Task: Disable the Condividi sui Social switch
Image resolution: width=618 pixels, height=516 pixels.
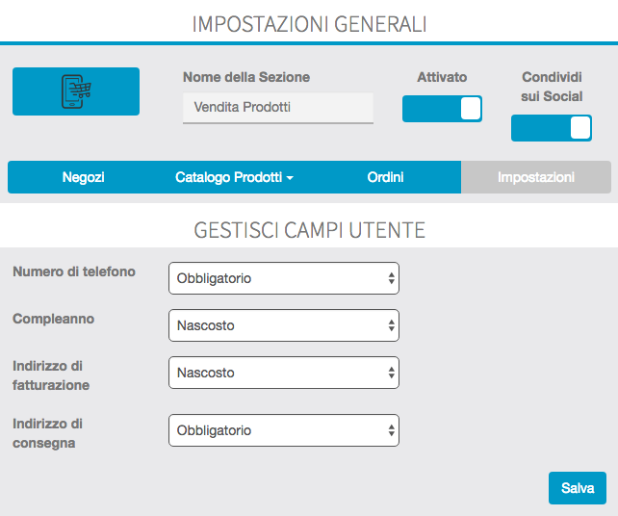Action: tap(551, 128)
